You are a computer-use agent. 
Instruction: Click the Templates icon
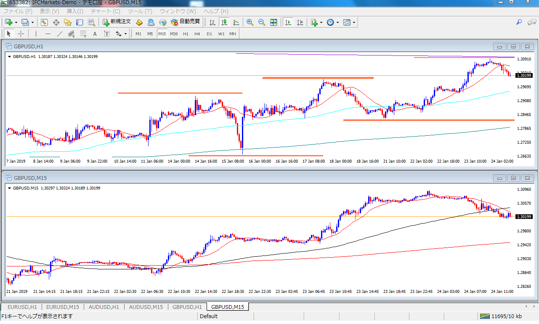click(x=347, y=22)
